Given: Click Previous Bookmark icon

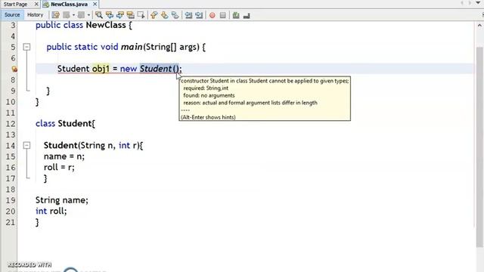Looking at the screenshot, I should click(154, 15).
